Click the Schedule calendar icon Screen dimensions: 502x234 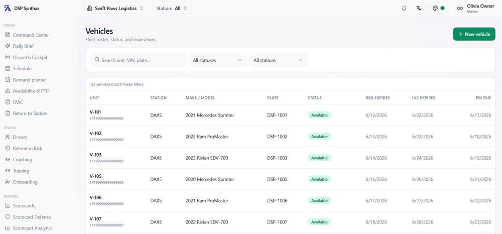[8, 68]
